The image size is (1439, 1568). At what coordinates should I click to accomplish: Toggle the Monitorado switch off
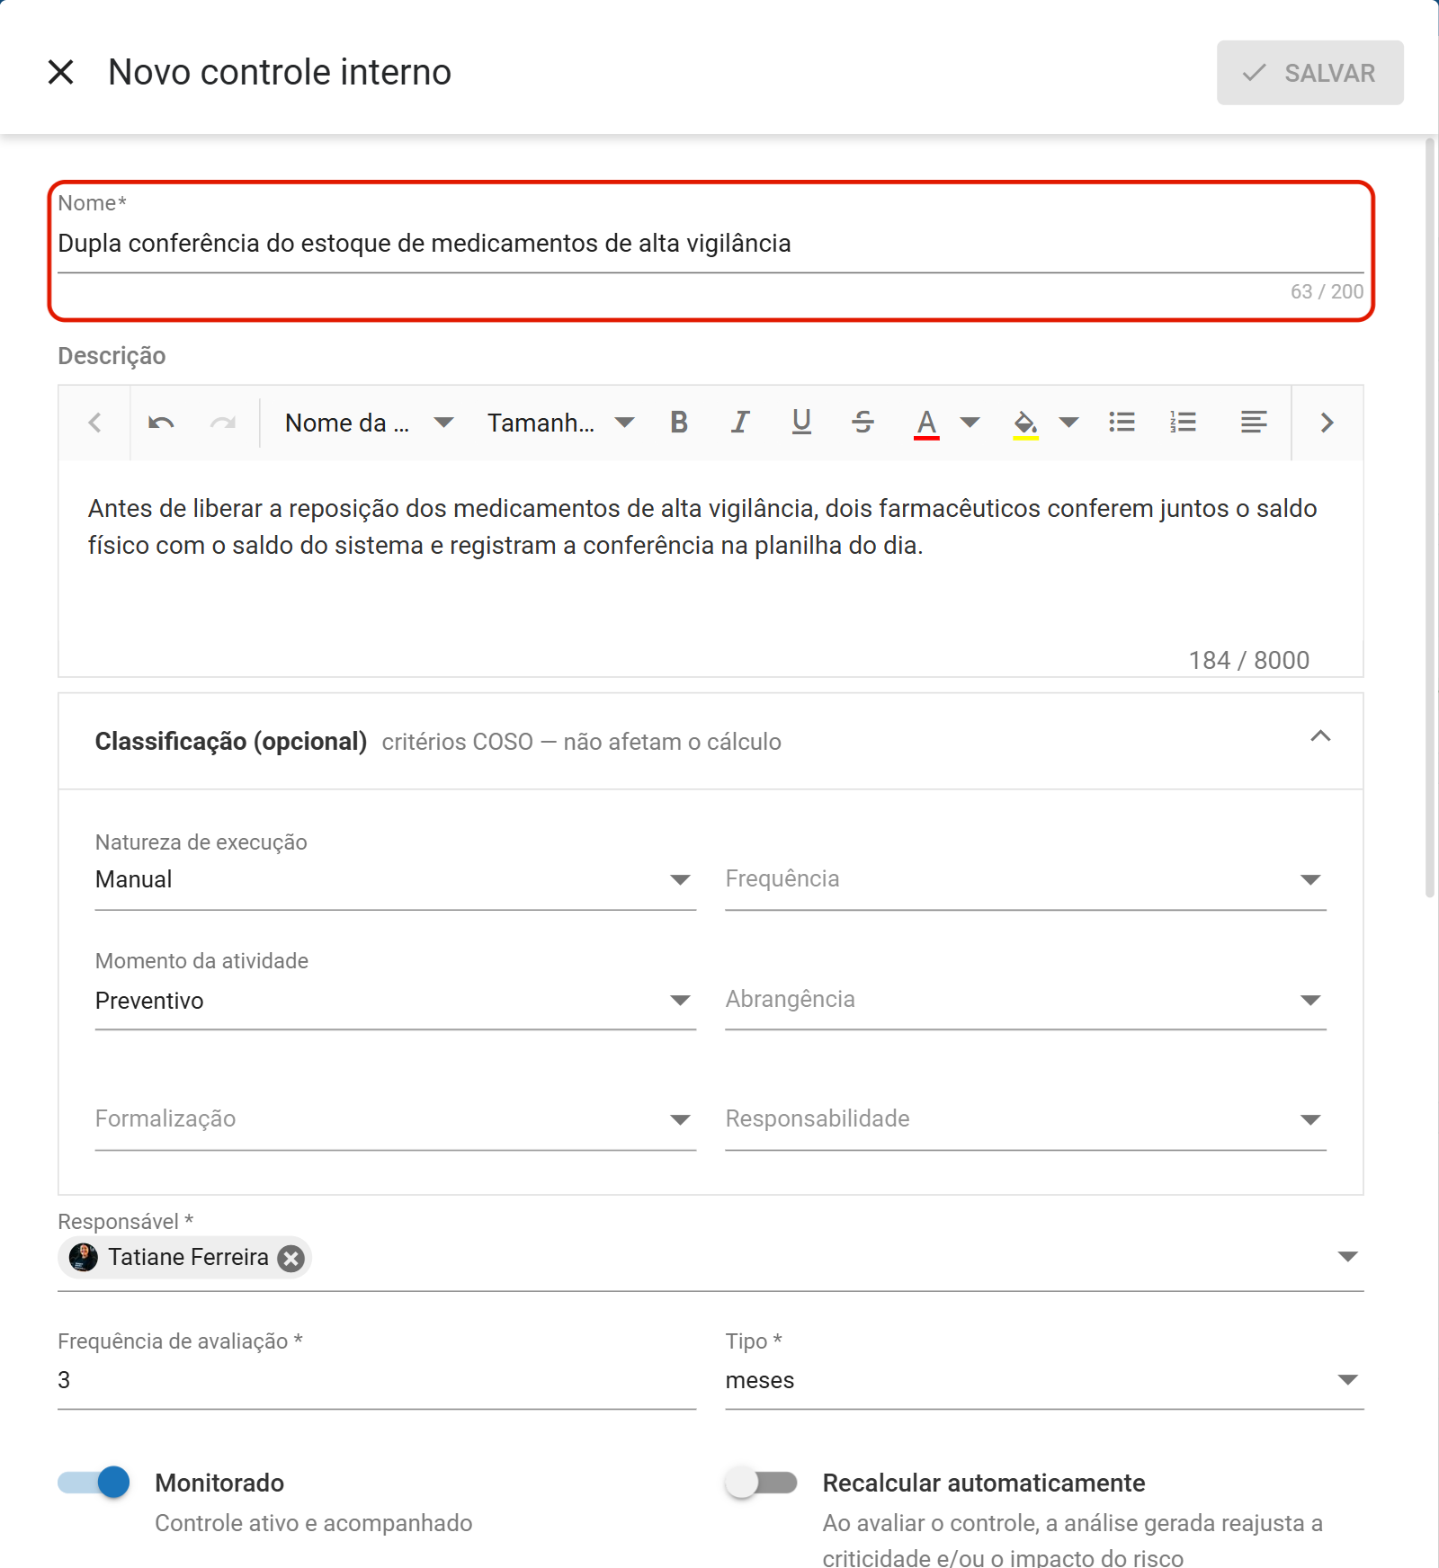[x=94, y=1483]
